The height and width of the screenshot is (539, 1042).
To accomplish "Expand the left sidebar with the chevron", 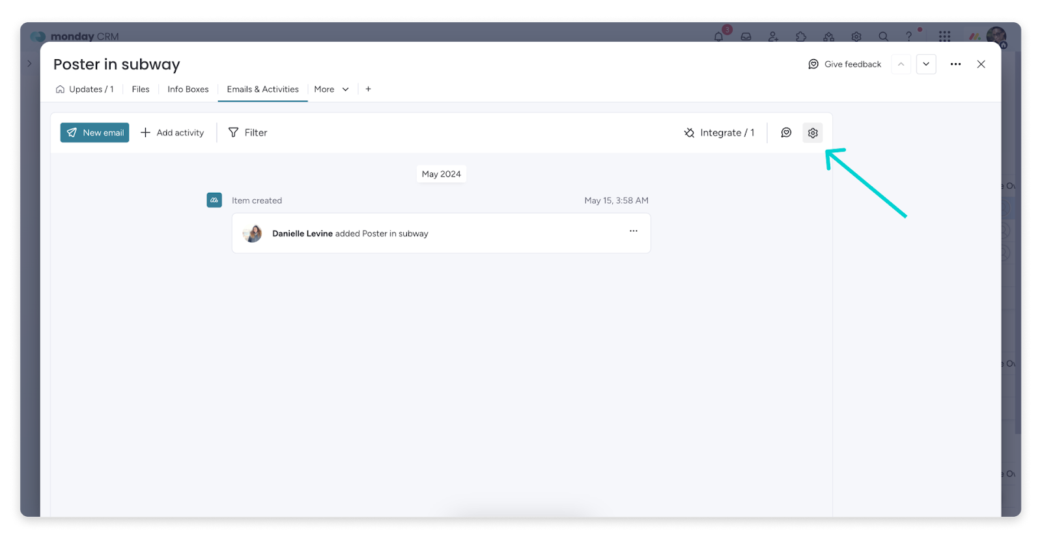I will 29,64.
